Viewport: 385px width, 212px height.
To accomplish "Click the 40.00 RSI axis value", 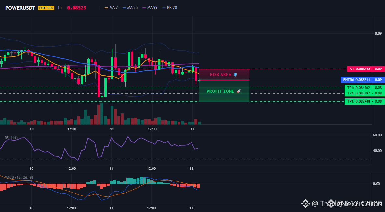I will [x=377, y=151].
